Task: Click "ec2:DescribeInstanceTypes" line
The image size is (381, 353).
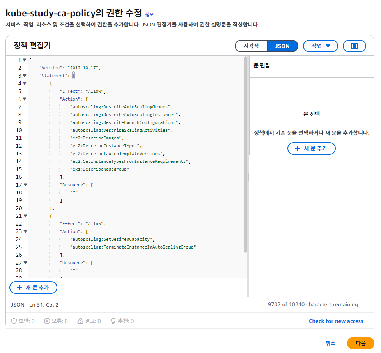Action: click(106, 146)
